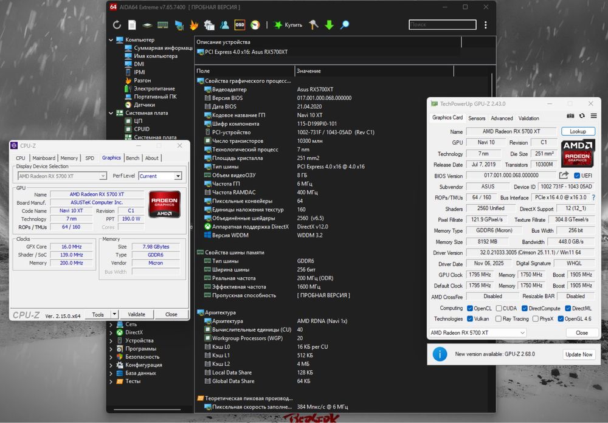Click the Close button in CPU-Z
The width and height of the screenshot is (608, 423).
[171, 314]
